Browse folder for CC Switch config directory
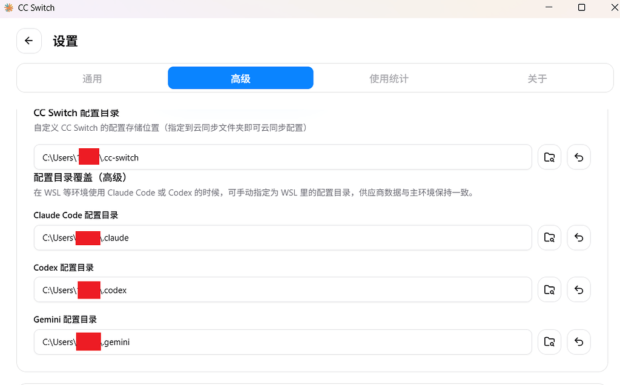 [549, 157]
